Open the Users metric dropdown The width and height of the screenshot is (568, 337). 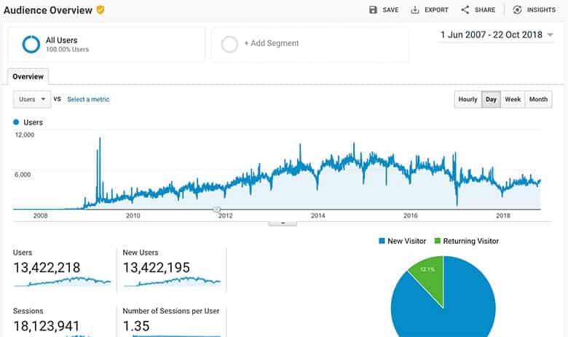coord(32,99)
